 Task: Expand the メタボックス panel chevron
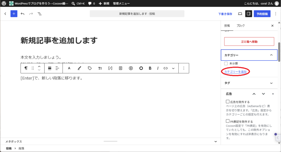[216, 141]
